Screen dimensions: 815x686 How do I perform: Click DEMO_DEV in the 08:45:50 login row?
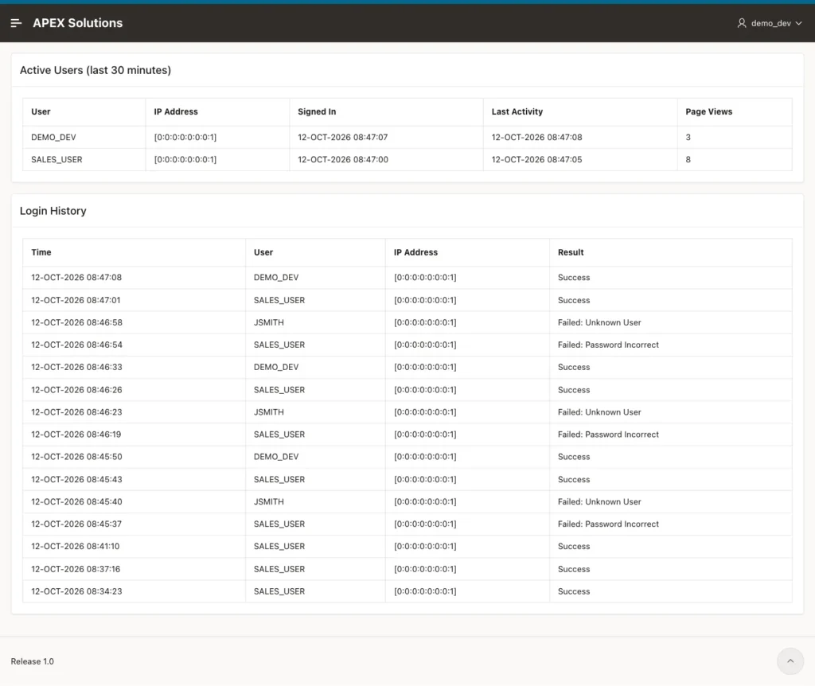[x=276, y=457]
